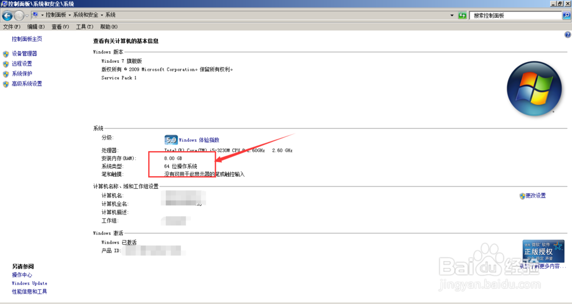Click the 8.00 GB memory value
The height and width of the screenshot is (304, 572).
[173, 159]
